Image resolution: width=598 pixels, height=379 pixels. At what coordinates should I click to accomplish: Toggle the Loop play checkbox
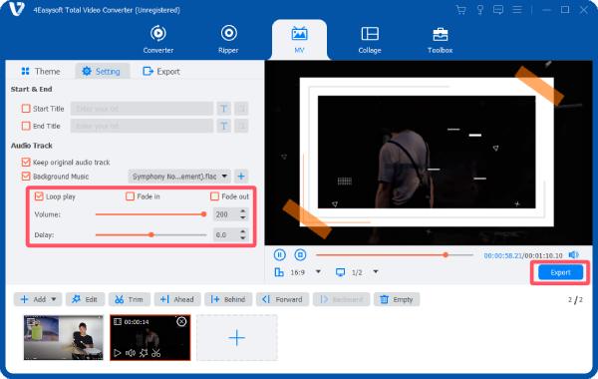(x=39, y=196)
